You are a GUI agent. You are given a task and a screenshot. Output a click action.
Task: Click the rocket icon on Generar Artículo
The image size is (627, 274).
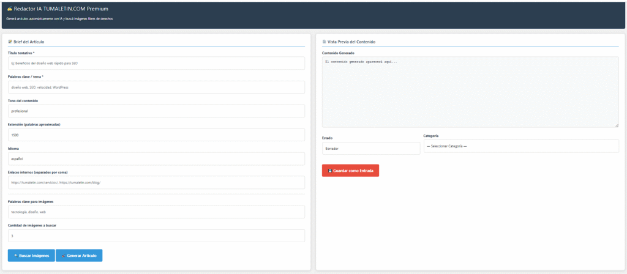64,256
